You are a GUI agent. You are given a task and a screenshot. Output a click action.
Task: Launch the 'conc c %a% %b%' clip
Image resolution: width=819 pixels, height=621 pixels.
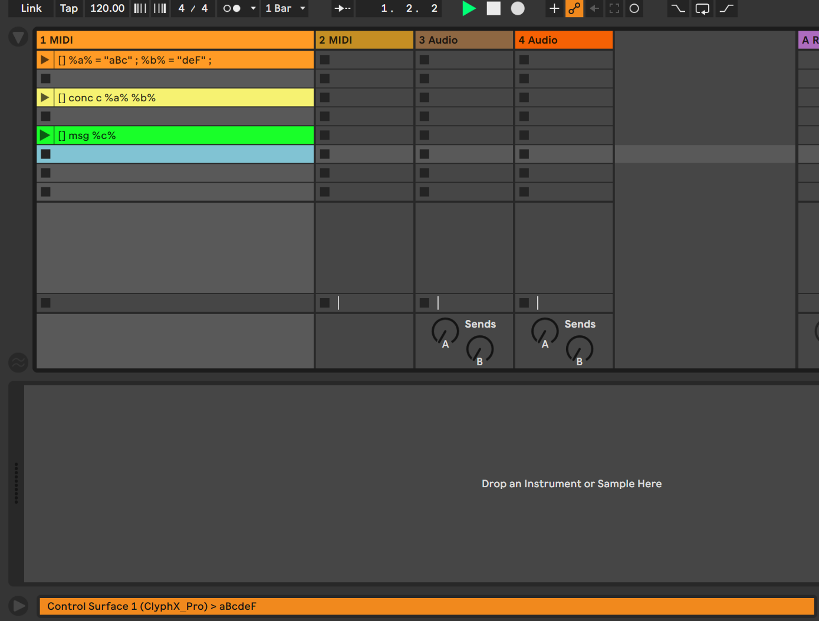[45, 98]
